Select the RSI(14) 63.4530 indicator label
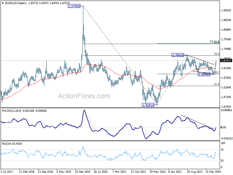 [12, 144]
